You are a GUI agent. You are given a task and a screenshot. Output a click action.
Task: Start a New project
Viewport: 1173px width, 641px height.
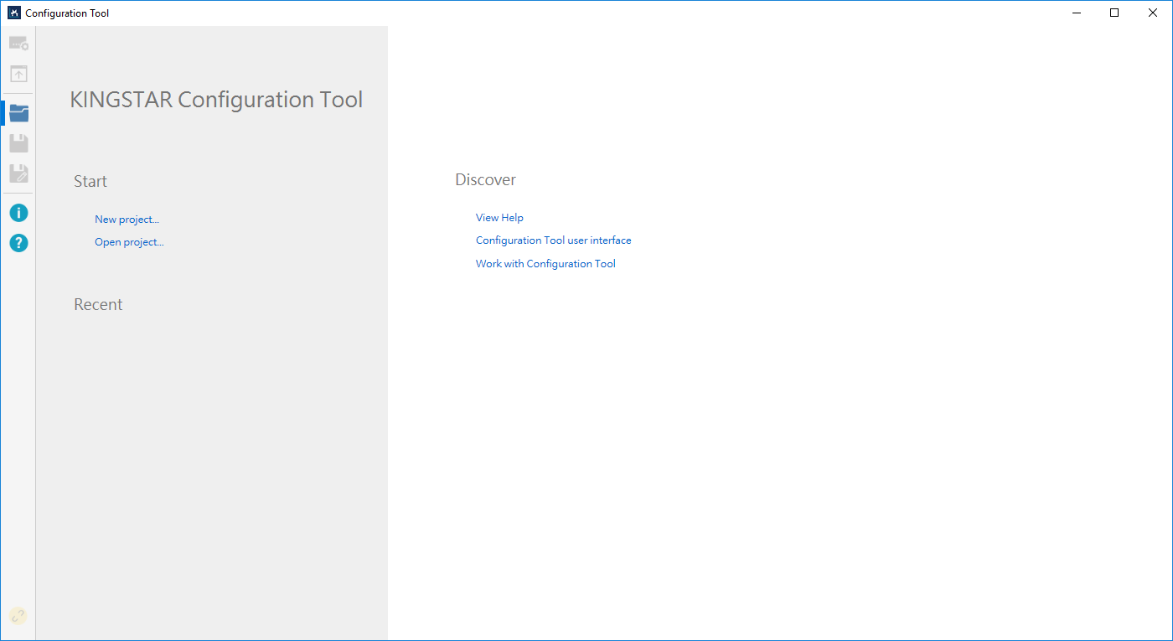click(x=127, y=220)
